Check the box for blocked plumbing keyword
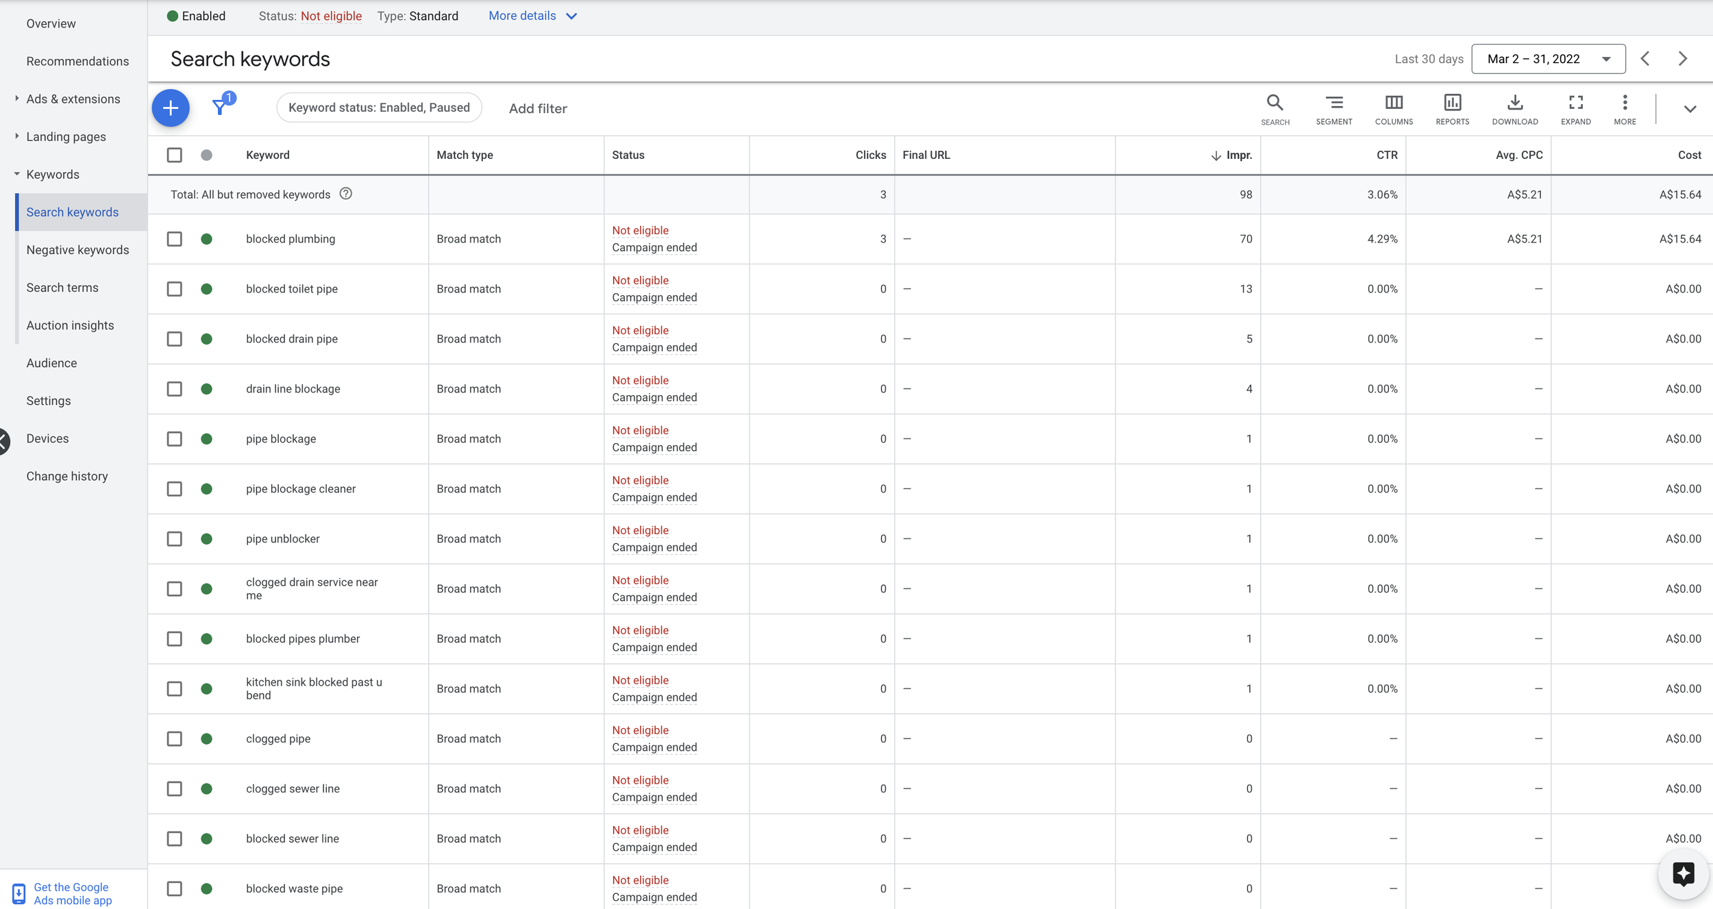Screen dimensions: 1713x909 175,239
